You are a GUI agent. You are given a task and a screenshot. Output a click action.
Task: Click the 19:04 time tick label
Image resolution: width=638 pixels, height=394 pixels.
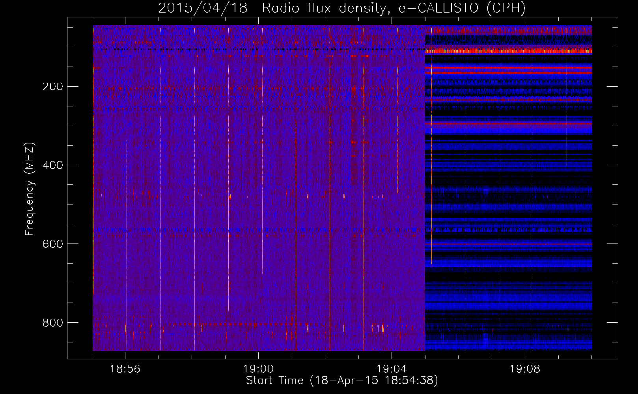392,369
